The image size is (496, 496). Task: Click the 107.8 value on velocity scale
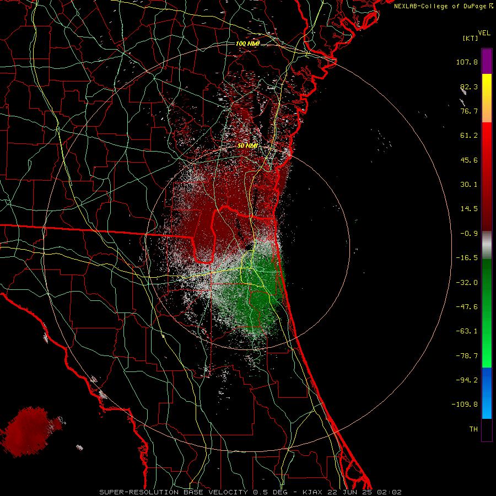[x=467, y=62]
